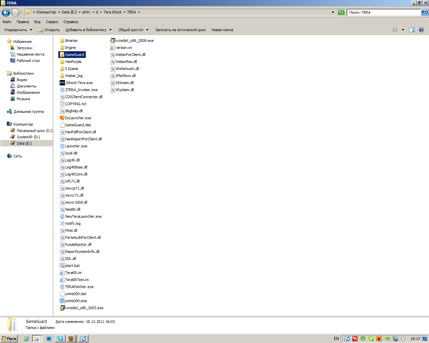Open view options arrow beside view icon
The height and width of the screenshot is (343, 429).
(x=403, y=30)
